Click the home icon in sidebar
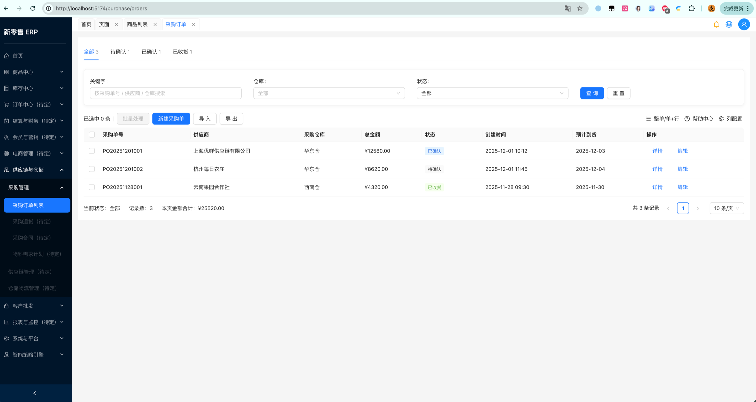Image resolution: width=756 pixels, height=402 pixels. pyautogui.click(x=6, y=56)
